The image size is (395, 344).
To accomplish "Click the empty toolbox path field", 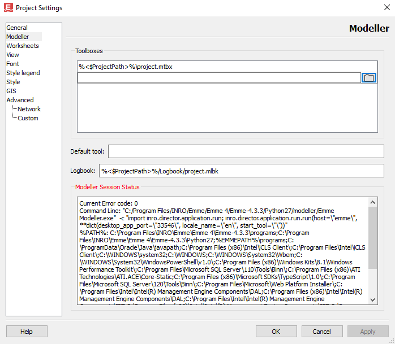I will [x=218, y=78].
